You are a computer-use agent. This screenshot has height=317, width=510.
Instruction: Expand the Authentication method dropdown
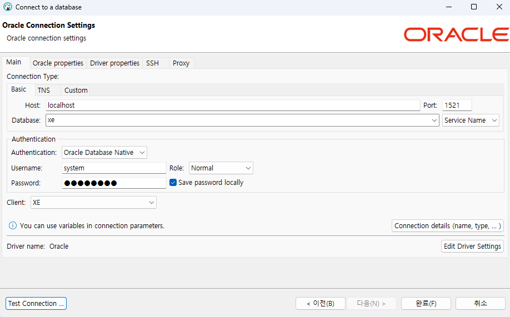(104, 153)
